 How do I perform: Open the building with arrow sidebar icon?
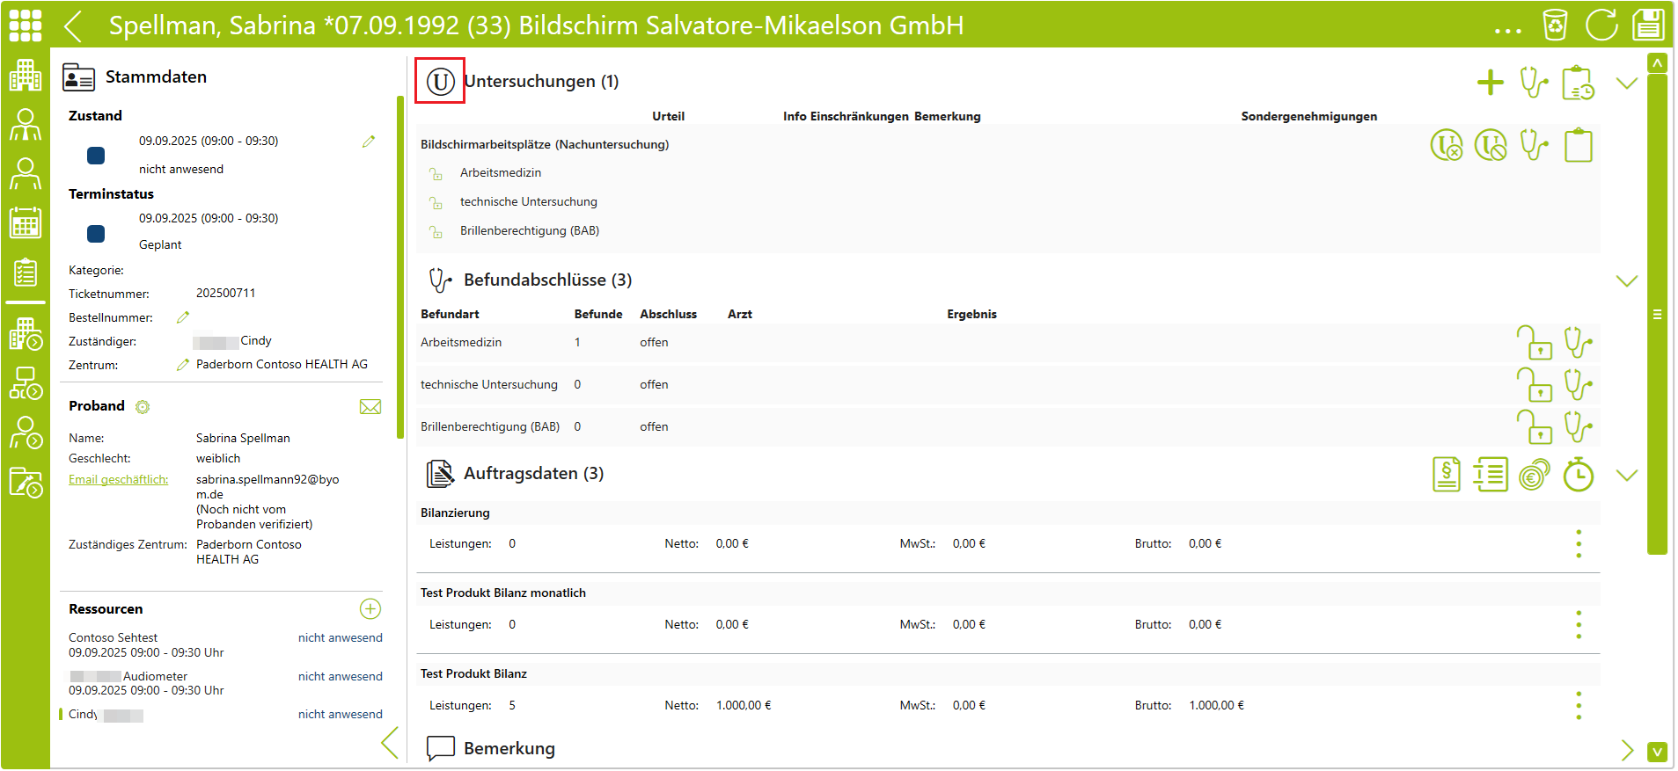(x=25, y=334)
